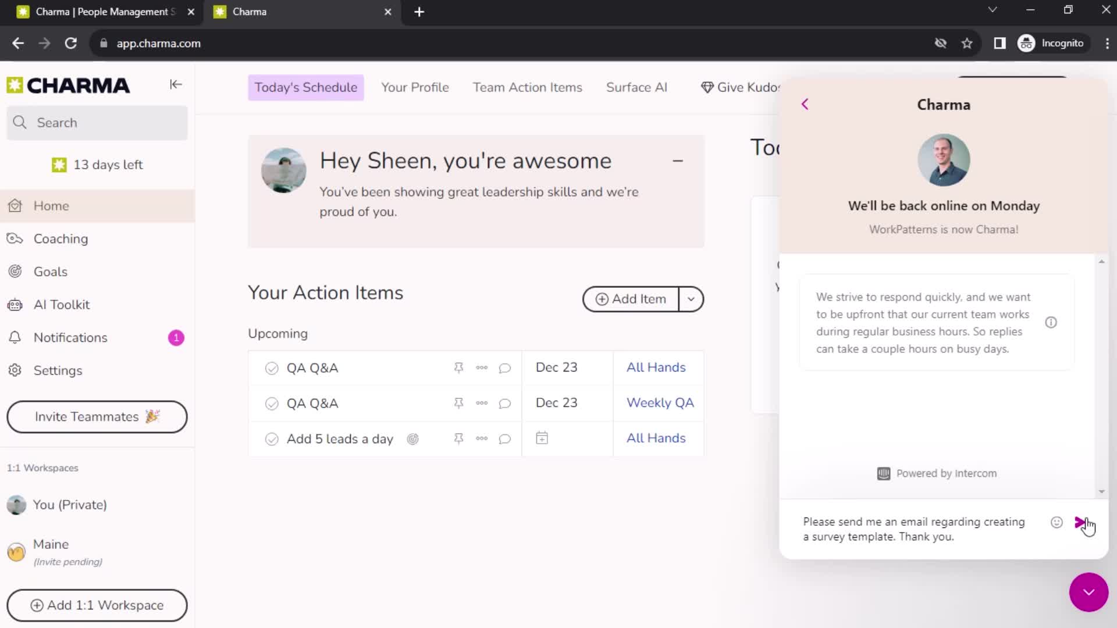Open Notifications in sidebar
This screenshot has height=628, width=1117.
(97, 338)
